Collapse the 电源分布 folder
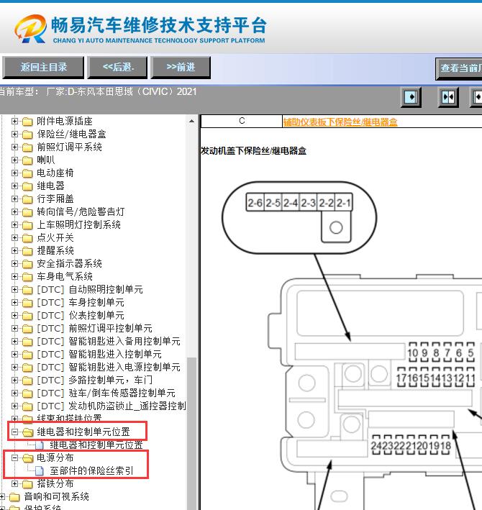 (14, 458)
